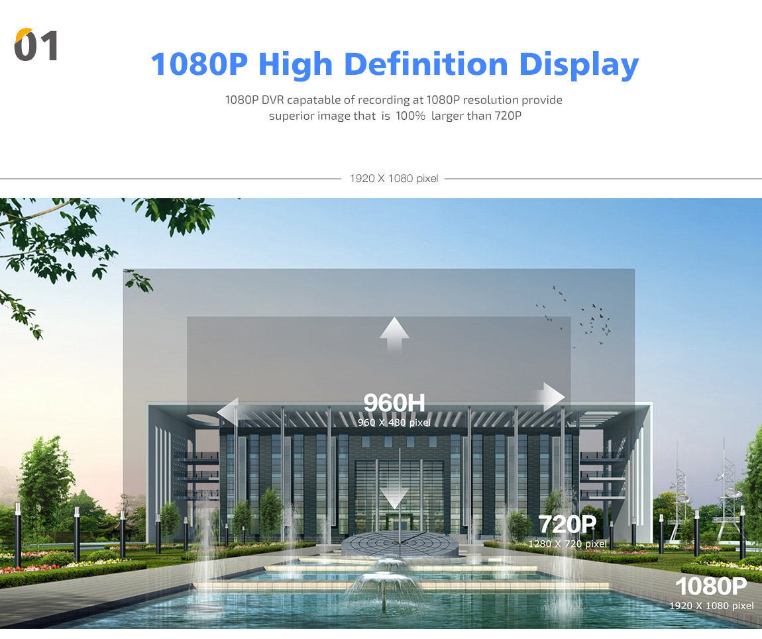Select the 1080P High Definition Display heading
The height and width of the screenshot is (639, 762).
pyautogui.click(x=394, y=64)
